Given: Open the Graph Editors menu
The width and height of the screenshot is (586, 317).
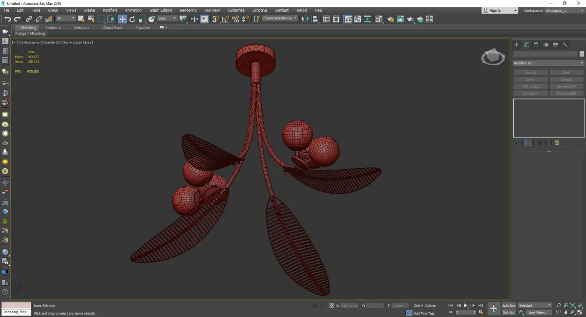Looking at the screenshot, I should pyautogui.click(x=161, y=10).
